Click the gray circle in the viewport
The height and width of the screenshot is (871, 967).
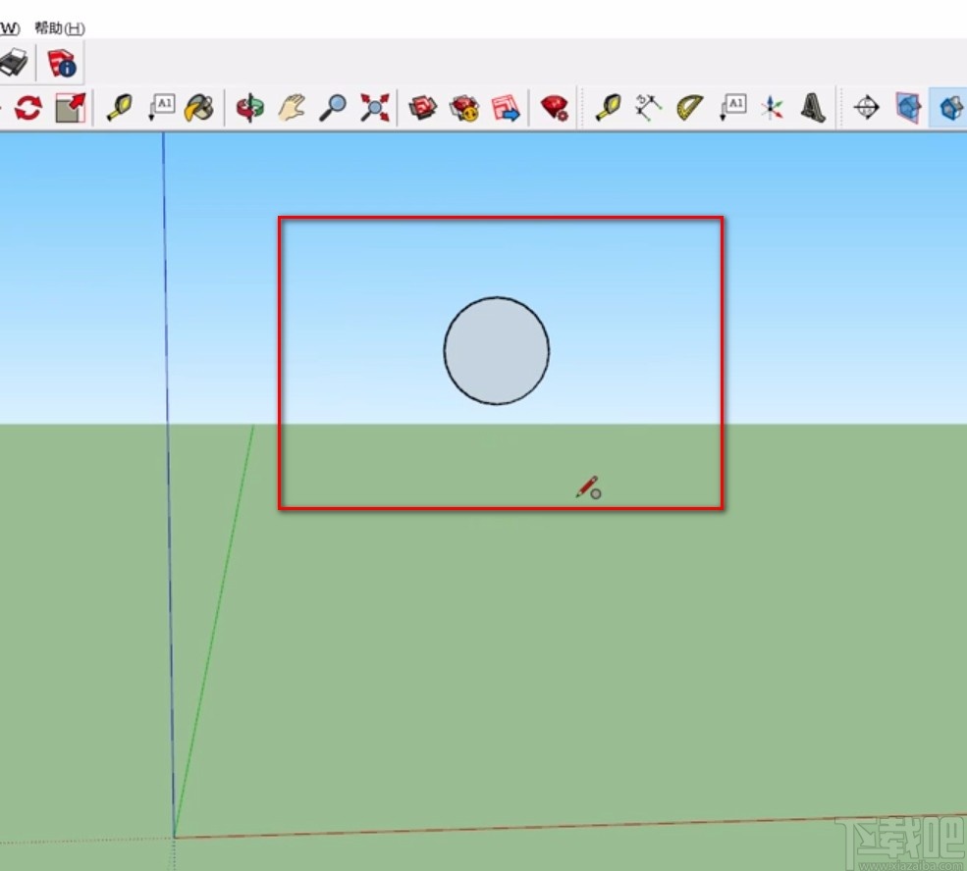pos(496,350)
